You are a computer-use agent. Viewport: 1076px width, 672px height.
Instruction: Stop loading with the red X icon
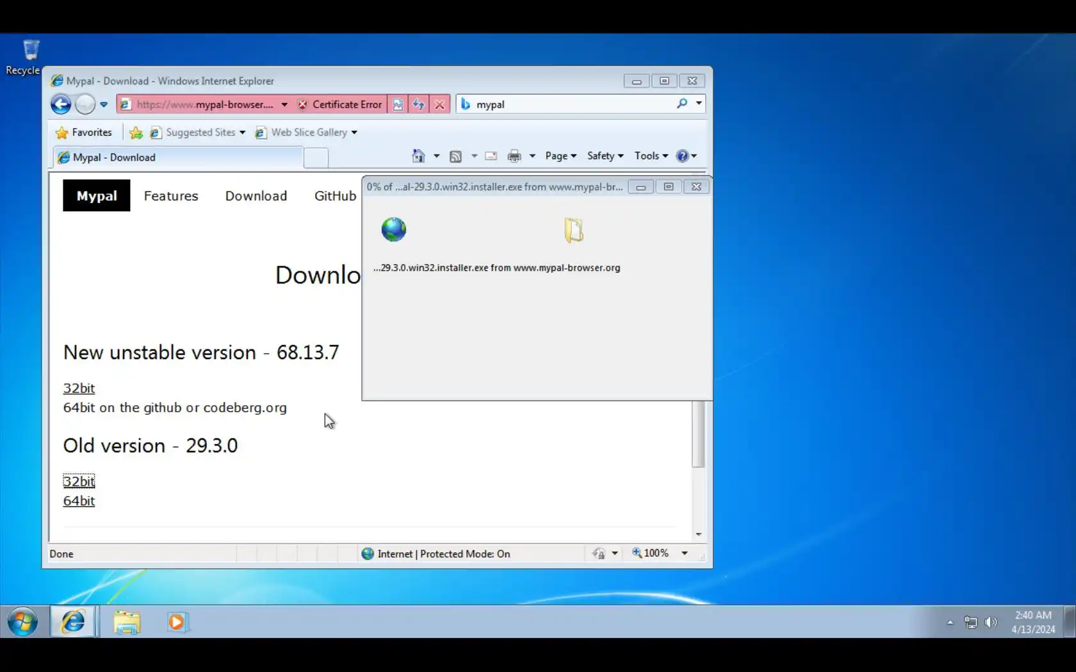point(440,104)
